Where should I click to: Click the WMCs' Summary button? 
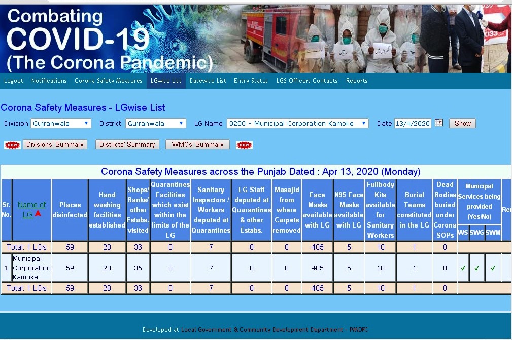click(197, 145)
